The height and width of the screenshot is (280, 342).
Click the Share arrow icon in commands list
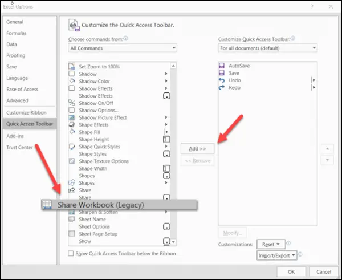(72, 190)
